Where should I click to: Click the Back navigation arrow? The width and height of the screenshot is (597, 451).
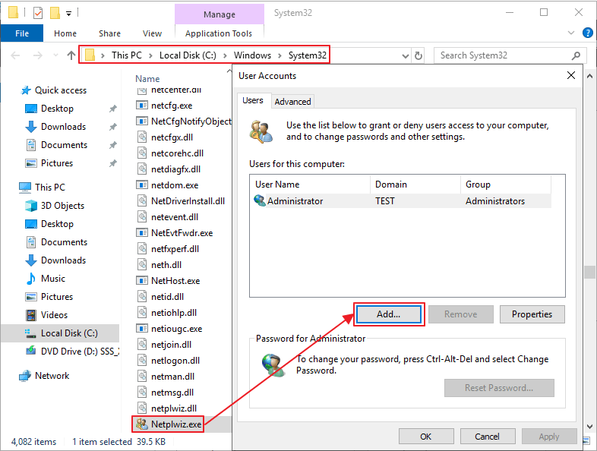pyautogui.click(x=15, y=55)
